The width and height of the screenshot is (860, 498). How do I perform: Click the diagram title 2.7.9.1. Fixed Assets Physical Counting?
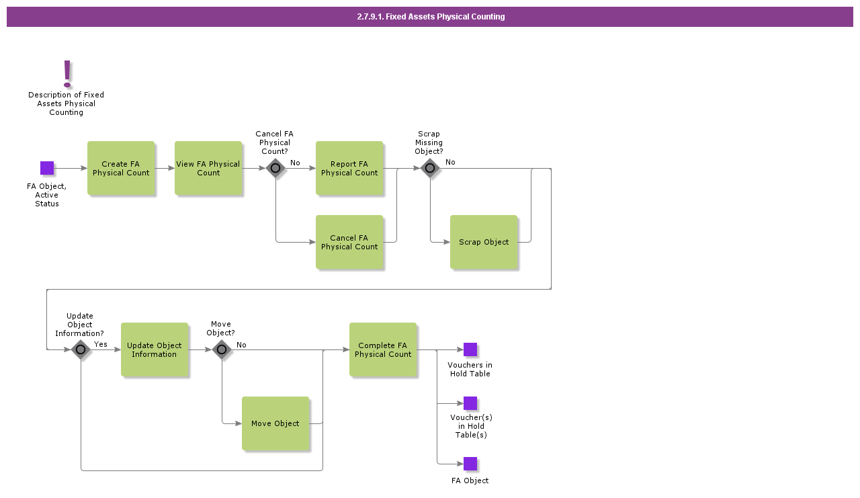coord(431,17)
